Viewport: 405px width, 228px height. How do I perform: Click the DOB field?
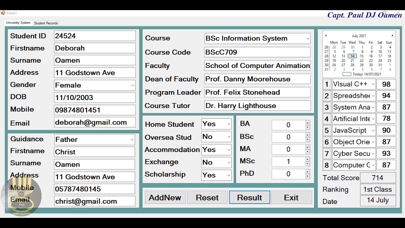[x=95, y=98]
